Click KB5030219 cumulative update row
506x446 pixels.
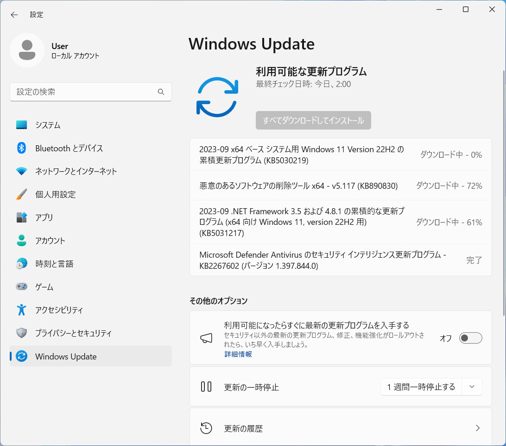341,155
